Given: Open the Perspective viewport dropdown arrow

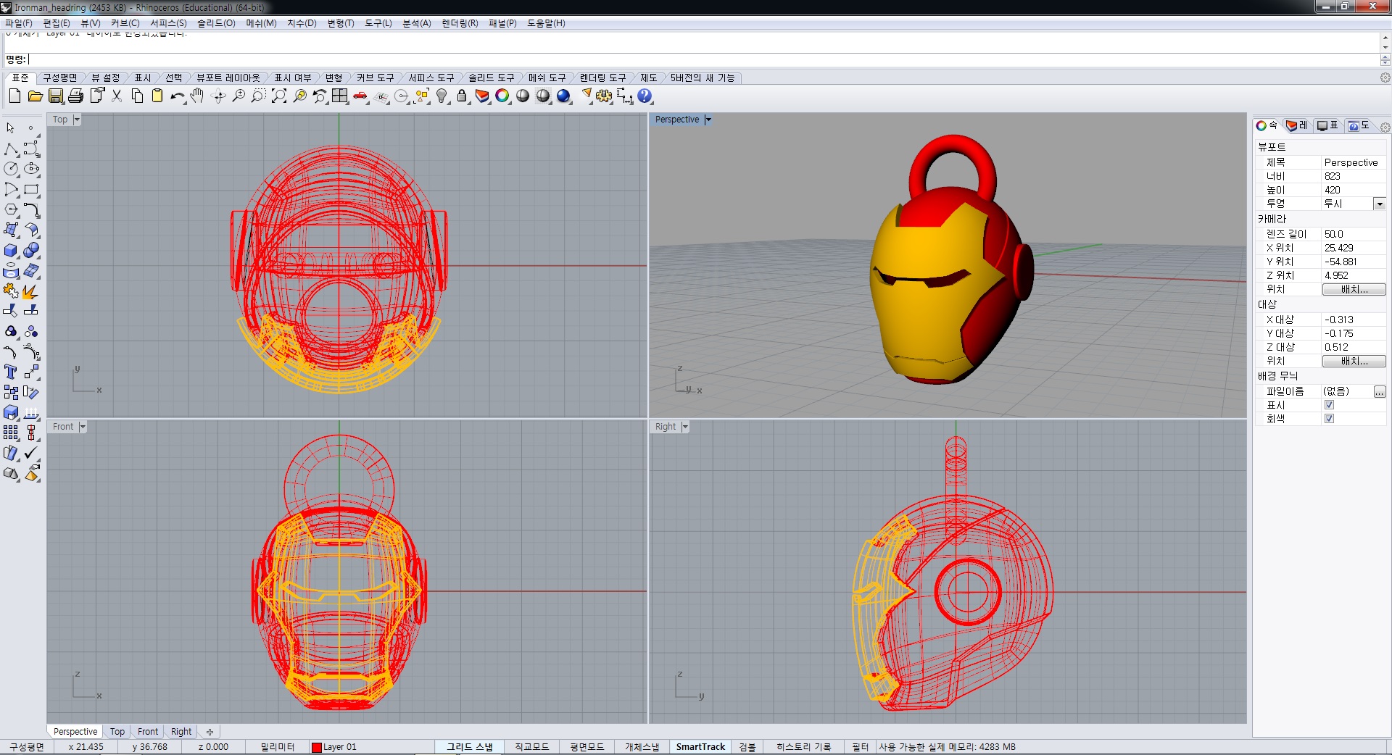Looking at the screenshot, I should (708, 120).
